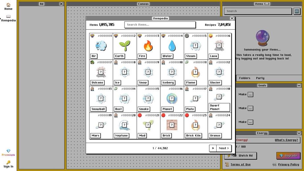Click the Sign In key icon
This screenshot has width=304, height=171.
pyautogui.click(x=8, y=162)
